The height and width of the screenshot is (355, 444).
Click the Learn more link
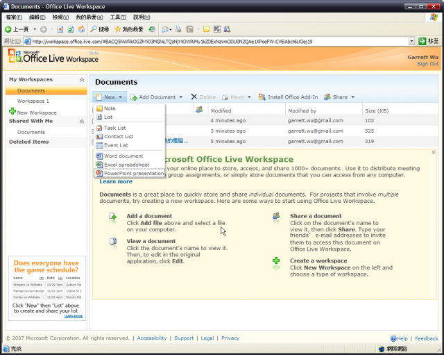pos(116,181)
